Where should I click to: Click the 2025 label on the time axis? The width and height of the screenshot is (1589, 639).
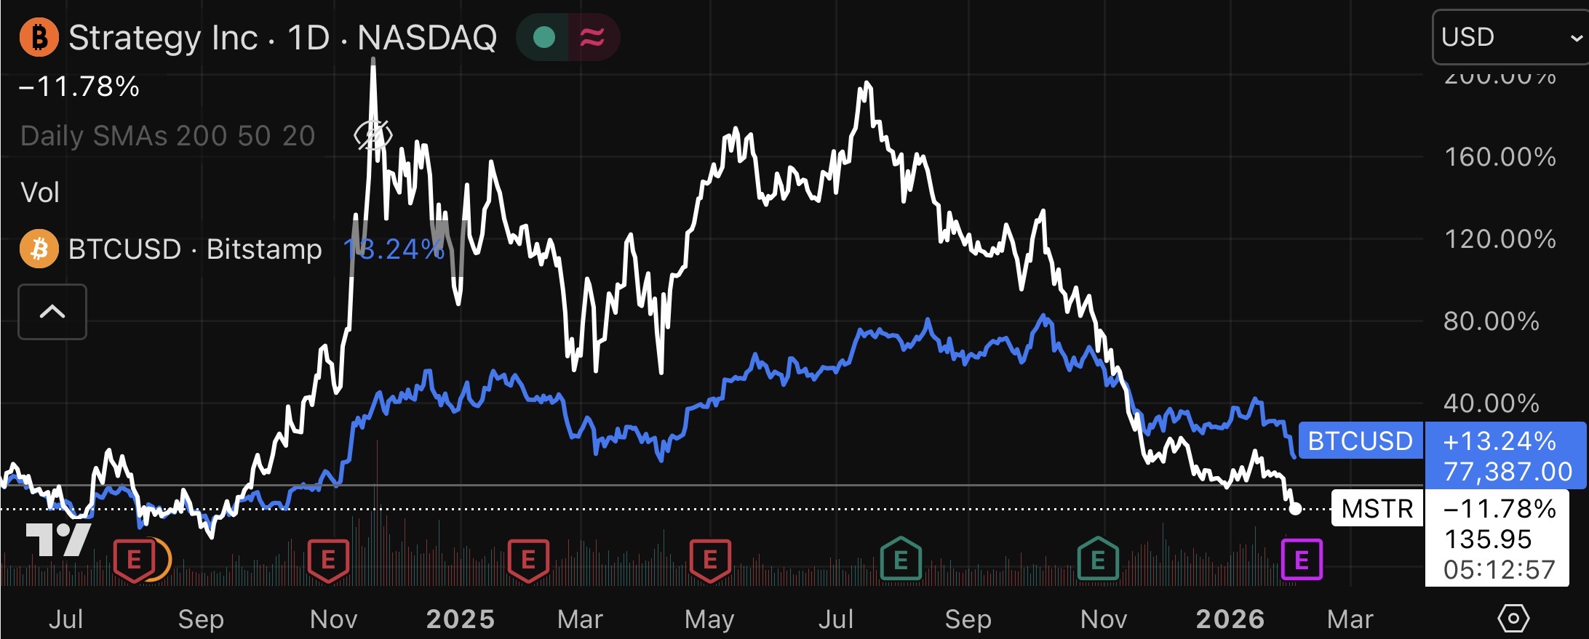(461, 619)
